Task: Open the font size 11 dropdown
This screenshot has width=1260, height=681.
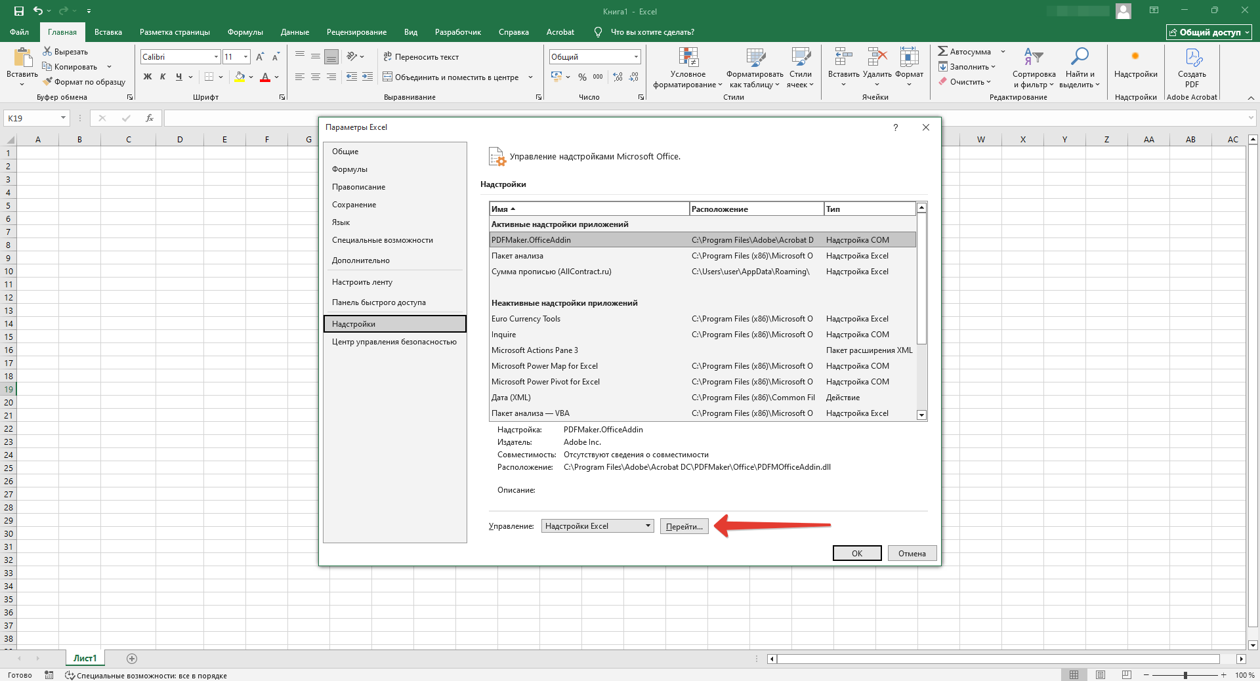Action: click(246, 57)
